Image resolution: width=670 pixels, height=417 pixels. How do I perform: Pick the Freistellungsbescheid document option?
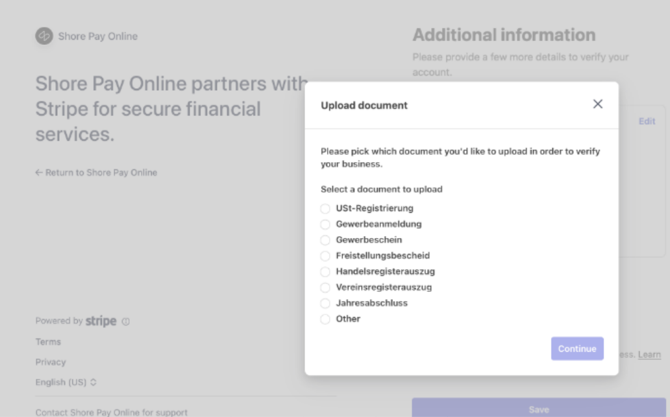[x=325, y=256]
